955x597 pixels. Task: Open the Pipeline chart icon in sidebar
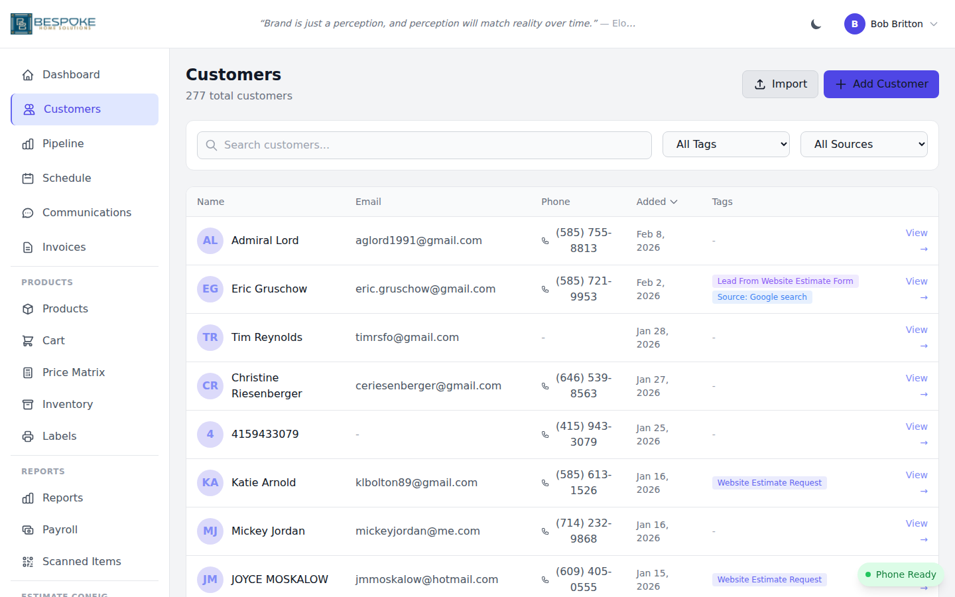tap(28, 144)
